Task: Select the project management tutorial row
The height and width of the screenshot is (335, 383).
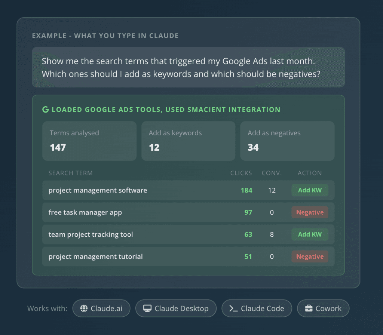Action: [189, 256]
